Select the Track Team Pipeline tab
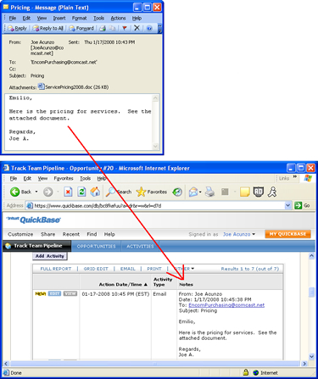The width and height of the screenshot is (318, 379). 37,246
